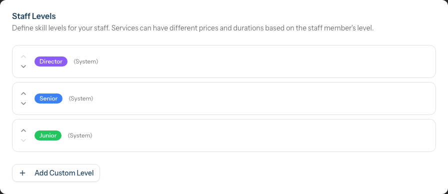The image size is (448, 194).
Task: Click the Staff Levels heading
Action: tap(33, 16)
